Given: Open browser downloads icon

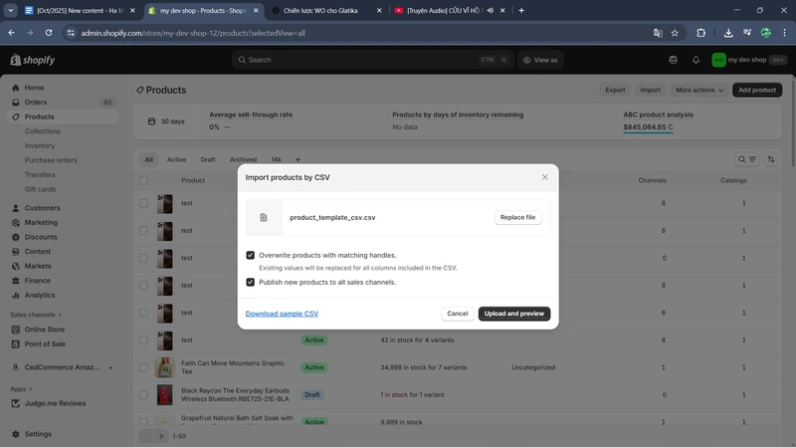Looking at the screenshot, I should click(x=728, y=33).
